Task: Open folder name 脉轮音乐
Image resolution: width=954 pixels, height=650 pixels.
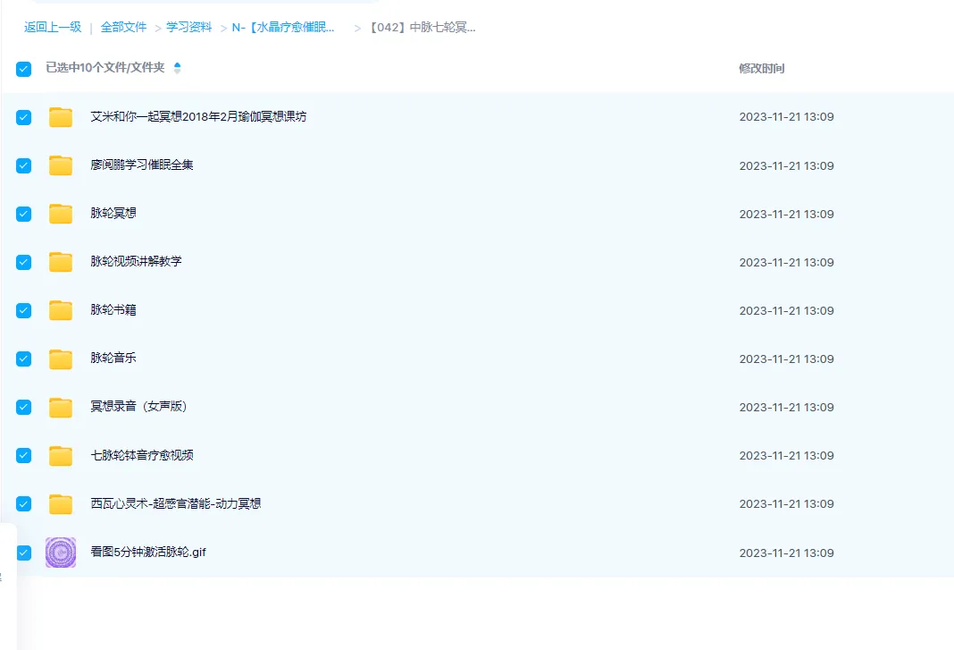Action: [x=113, y=358]
